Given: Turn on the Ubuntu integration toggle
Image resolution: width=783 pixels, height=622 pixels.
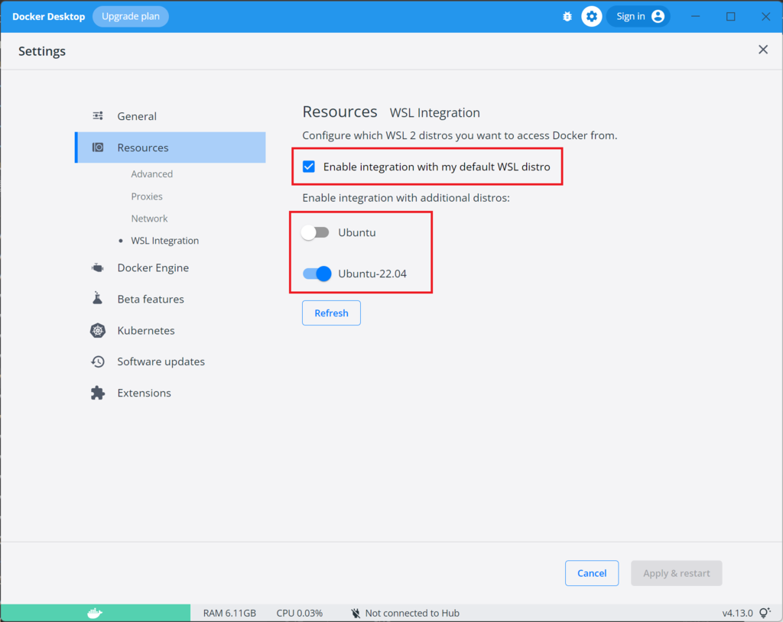Looking at the screenshot, I should coord(315,232).
